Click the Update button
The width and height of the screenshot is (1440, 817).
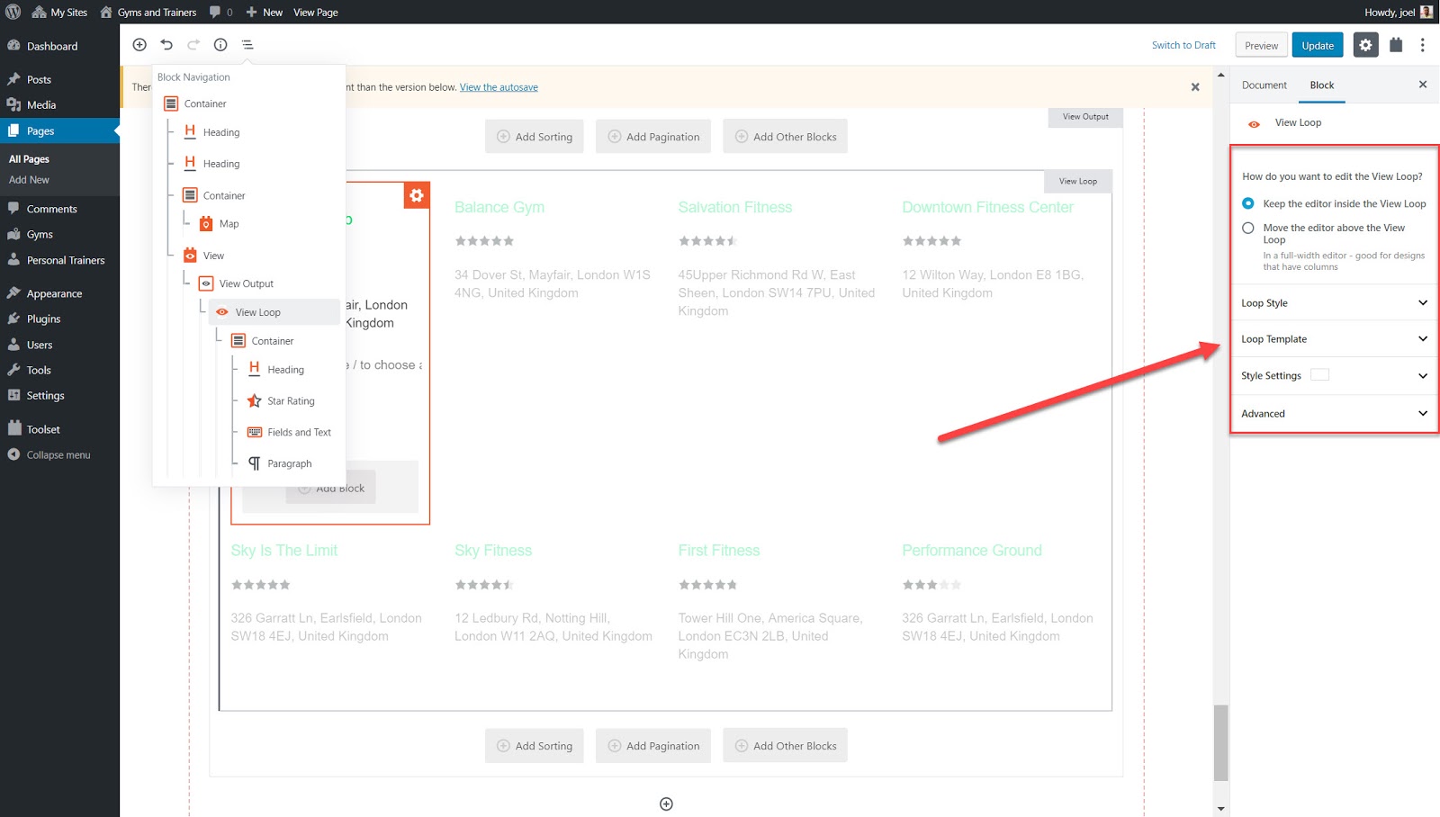pos(1317,44)
